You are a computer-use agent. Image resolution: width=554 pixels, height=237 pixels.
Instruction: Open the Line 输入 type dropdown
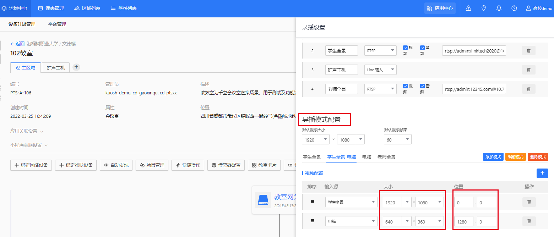coord(380,70)
